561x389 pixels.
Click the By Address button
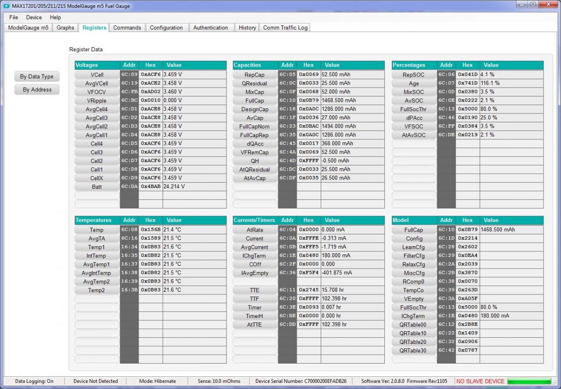(37, 90)
